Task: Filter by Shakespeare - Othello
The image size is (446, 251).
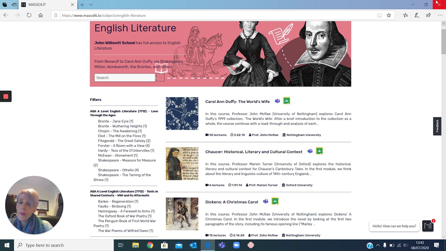Action: point(118,170)
